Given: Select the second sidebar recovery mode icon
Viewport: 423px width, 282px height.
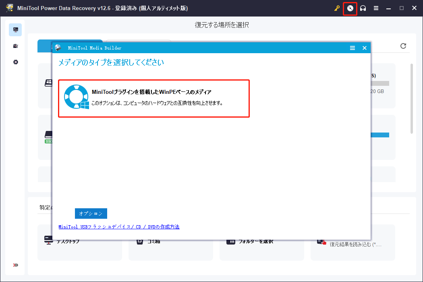Looking at the screenshot, I should coord(15,46).
